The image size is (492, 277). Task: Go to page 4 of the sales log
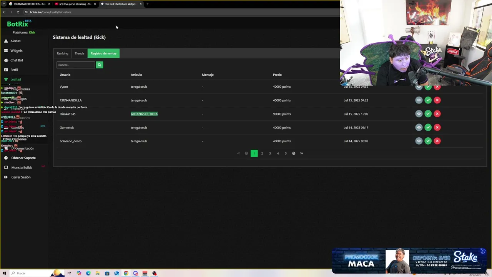pyautogui.click(x=278, y=153)
